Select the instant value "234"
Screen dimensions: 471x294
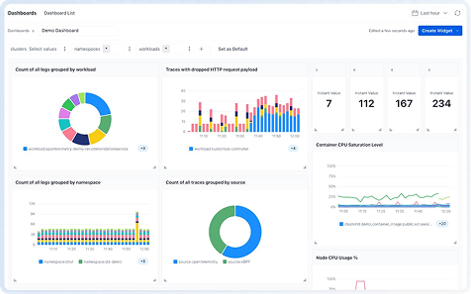[x=441, y=104]
